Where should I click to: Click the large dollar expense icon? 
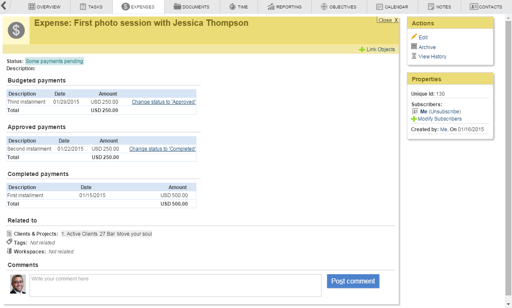click(x=16, y=30)
